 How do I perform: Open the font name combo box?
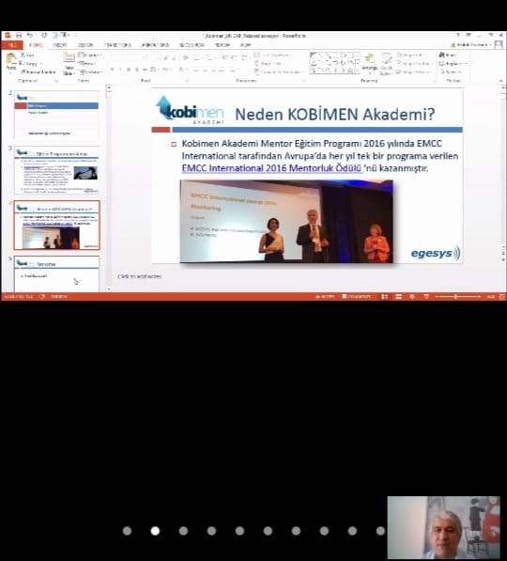coord(129,57)
